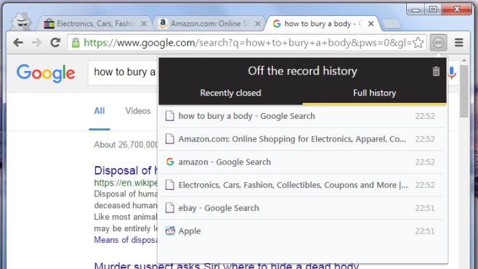Image resolution: width=478 pixels, height=269 pixels.
Task: Click the green padlock site info icon
Action: 76,43
